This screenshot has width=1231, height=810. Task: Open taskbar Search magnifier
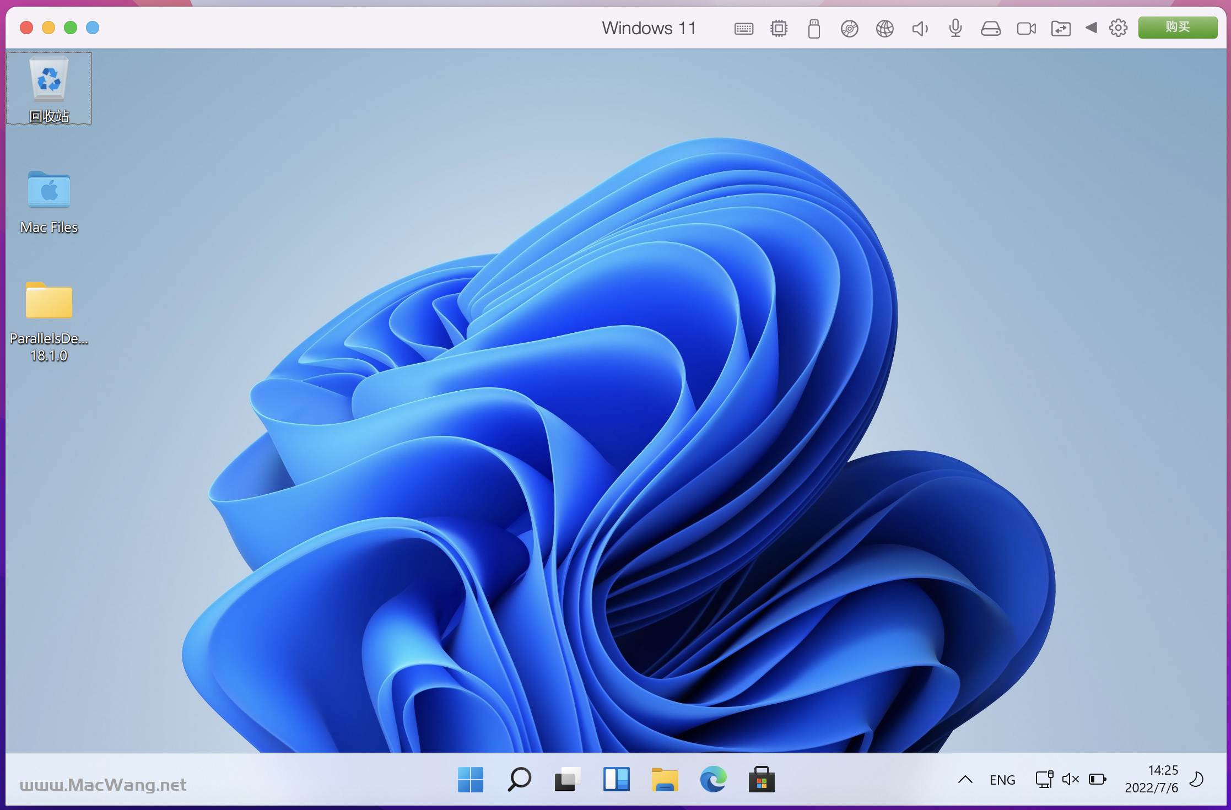point(519,780)
